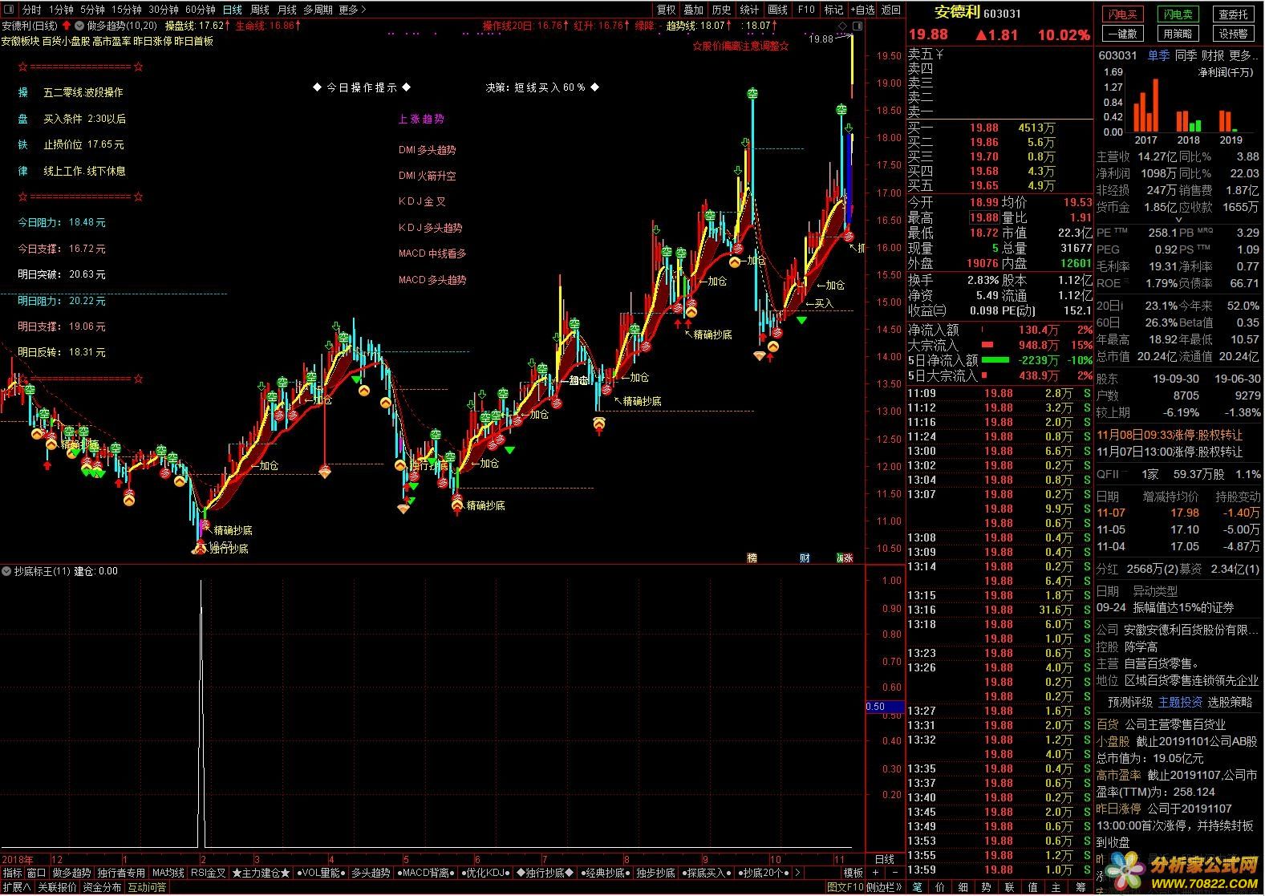The image size is (1265, 896).
Task: Open F10 company info
Action: click(806, 10)
